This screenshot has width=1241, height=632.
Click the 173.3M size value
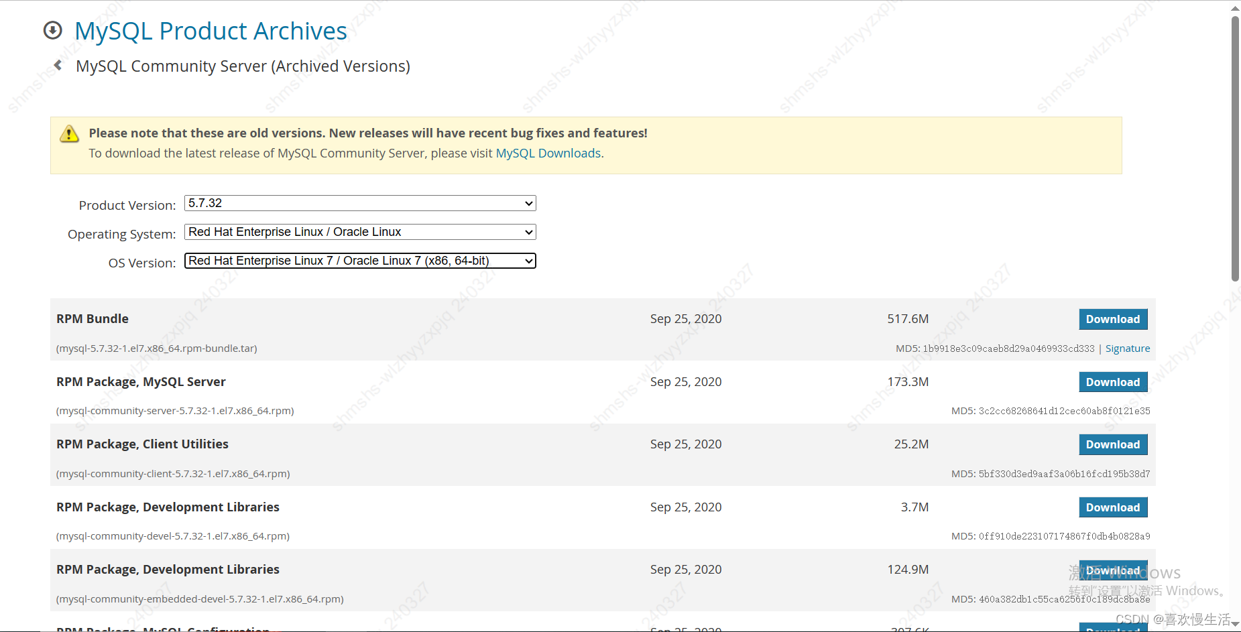pos(908,382)
